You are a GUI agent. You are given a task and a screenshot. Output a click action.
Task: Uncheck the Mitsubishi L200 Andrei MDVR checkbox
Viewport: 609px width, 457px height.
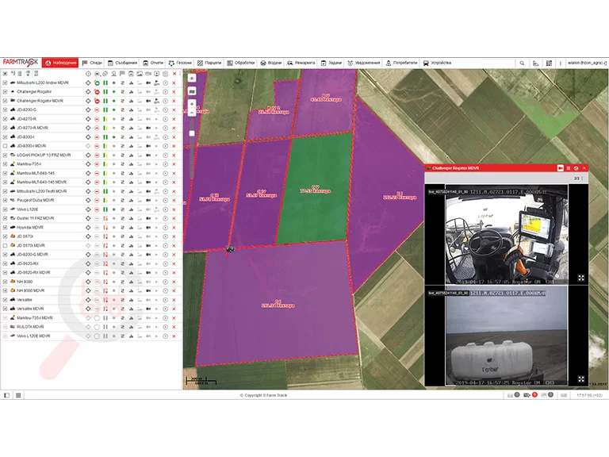point(5,83)
